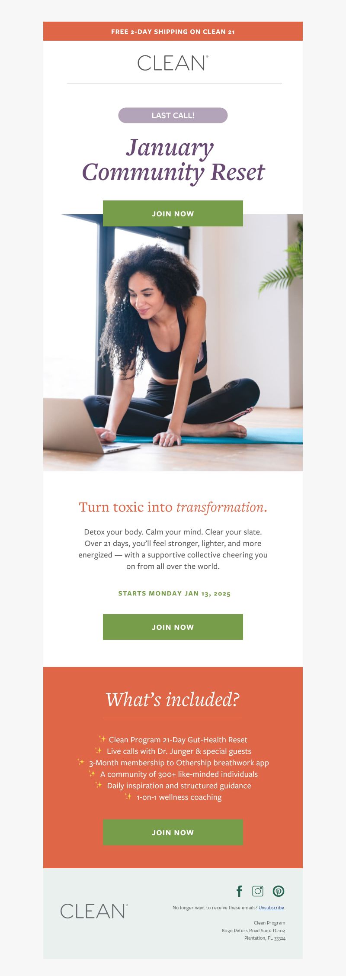Click Join Now in the orange section
Viewport: 346px width, 976px height.
[x=173, y=832]
